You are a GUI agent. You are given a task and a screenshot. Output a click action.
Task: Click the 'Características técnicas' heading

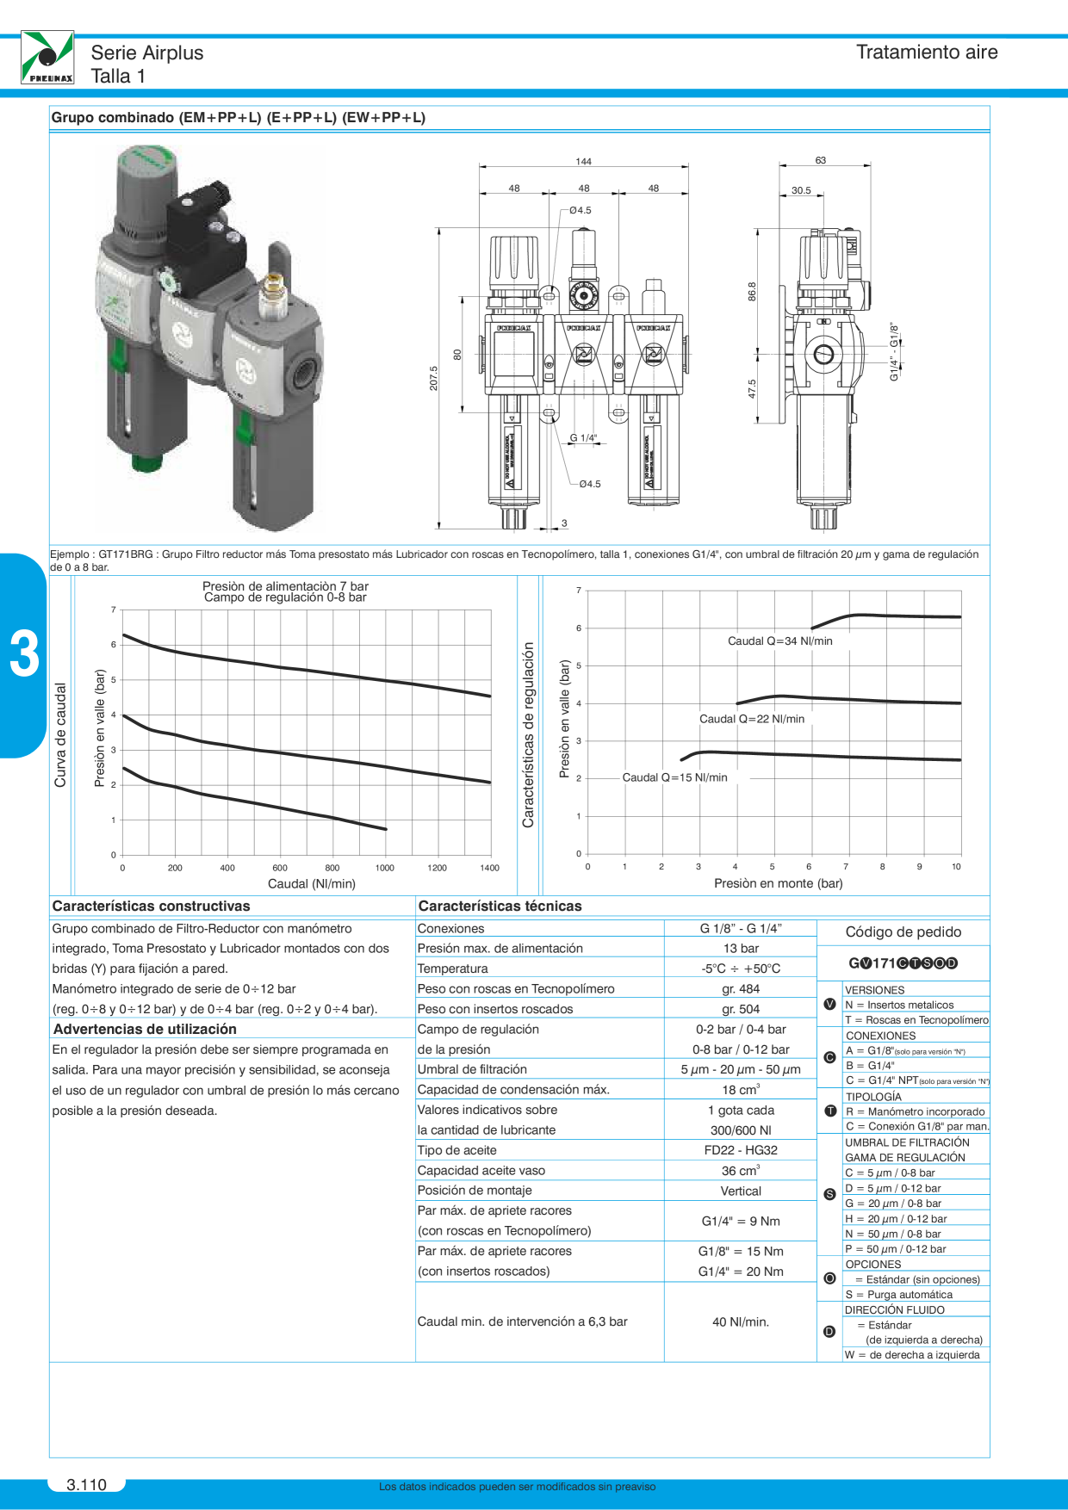[500, 906]
